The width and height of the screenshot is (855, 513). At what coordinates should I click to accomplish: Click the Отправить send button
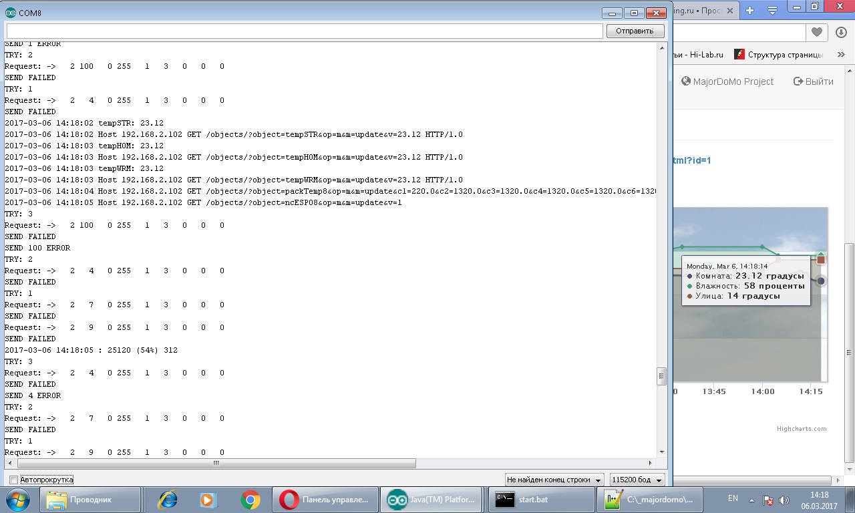[635, 31]
